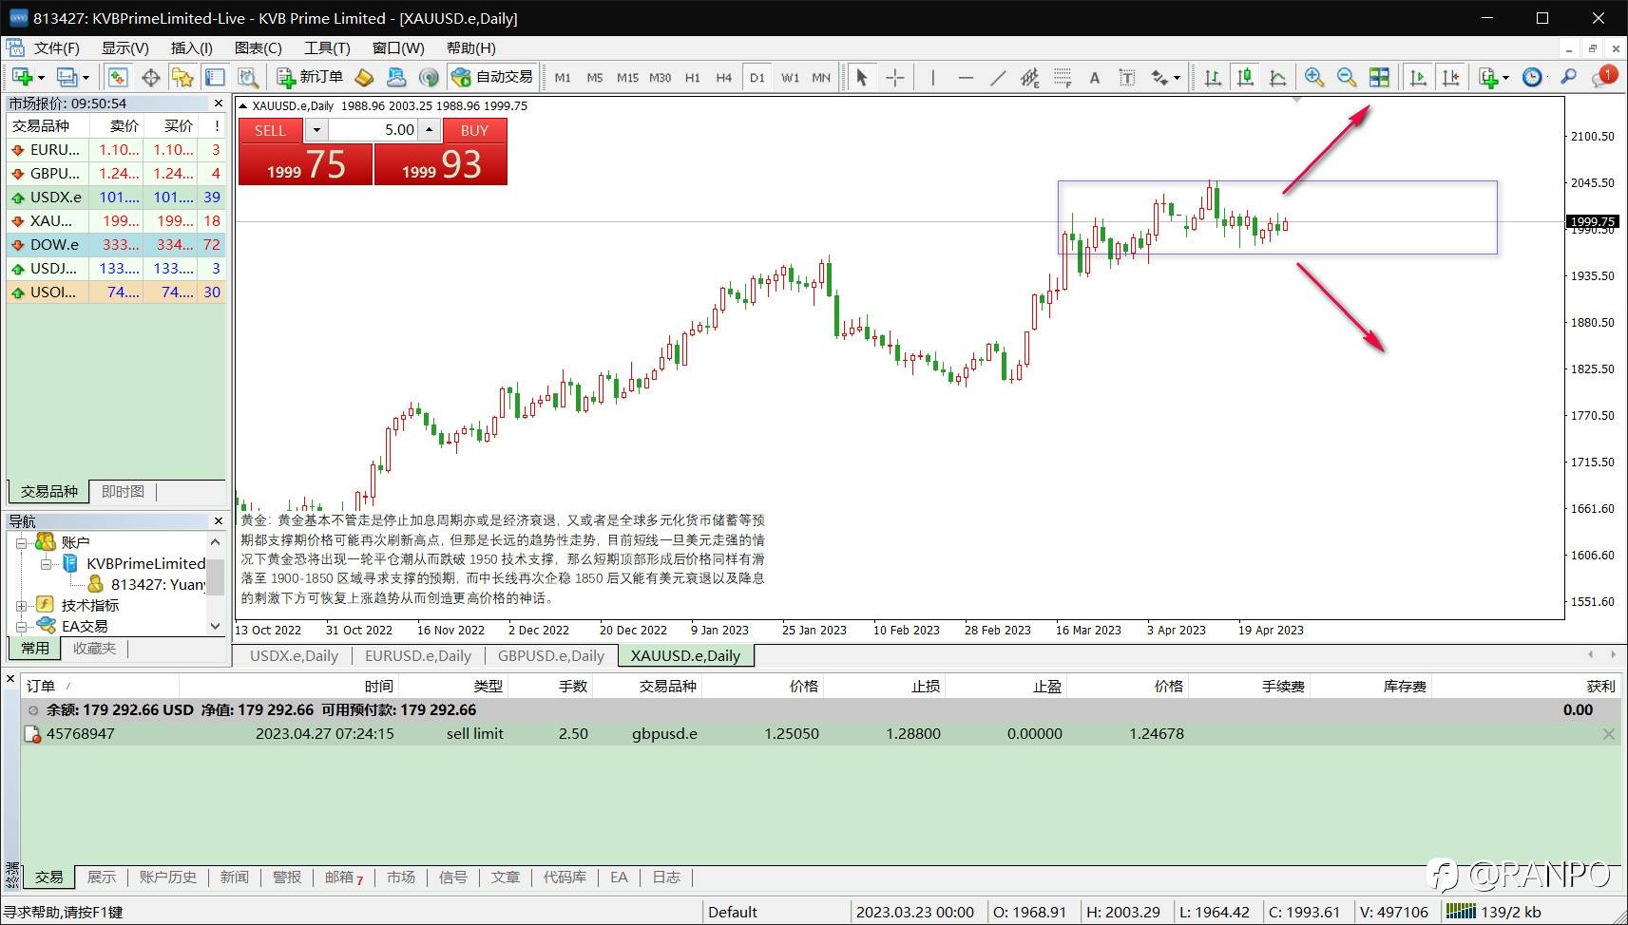Image resolution: width=1628 pixels, height=925 pixels.
Task: Click the 新订单 new order button
Action: tap(310, 77)
